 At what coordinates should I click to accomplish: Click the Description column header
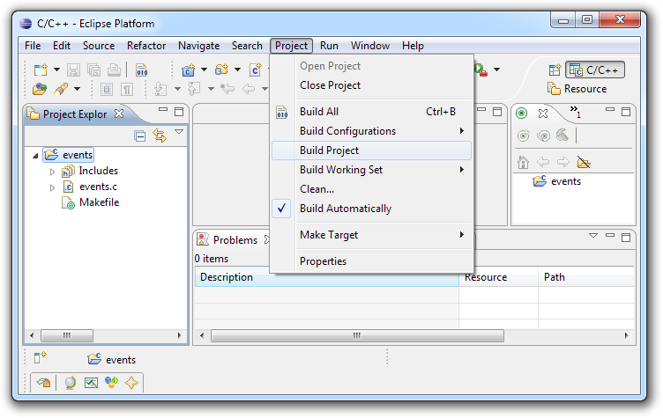(x=327, y=277)
